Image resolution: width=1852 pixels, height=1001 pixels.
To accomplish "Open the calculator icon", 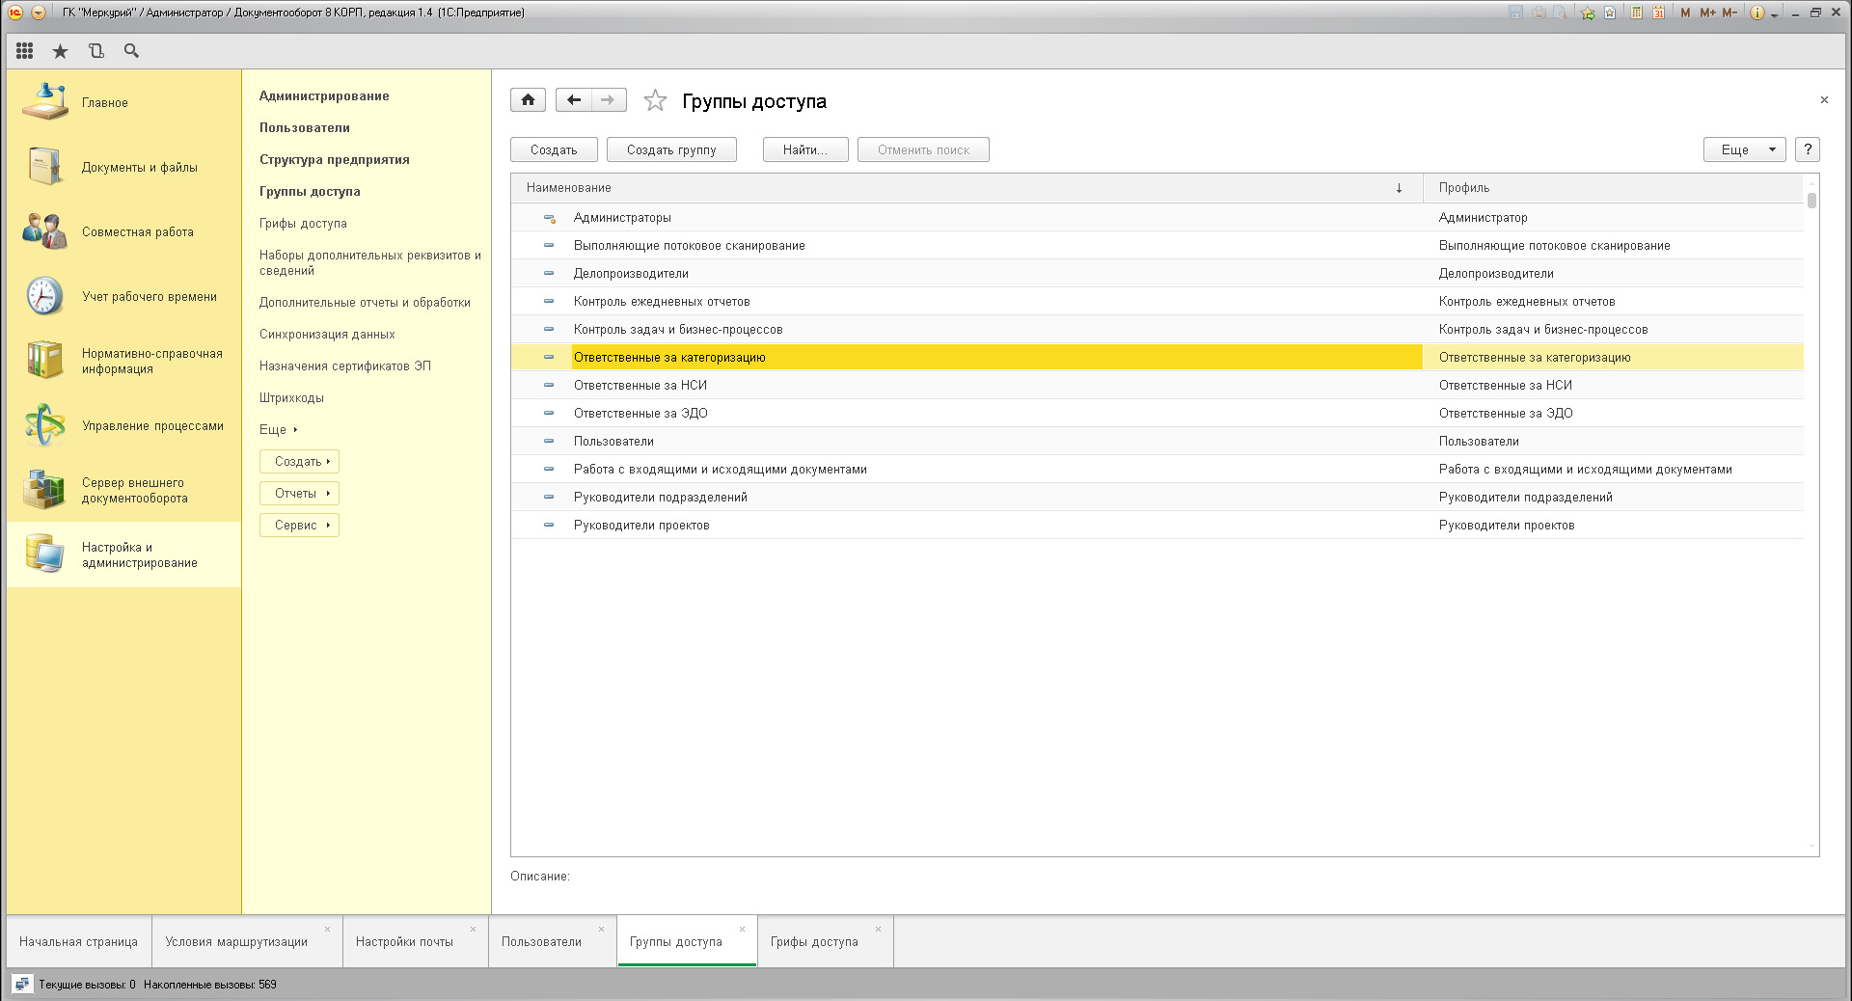I will click(1637, 13).
